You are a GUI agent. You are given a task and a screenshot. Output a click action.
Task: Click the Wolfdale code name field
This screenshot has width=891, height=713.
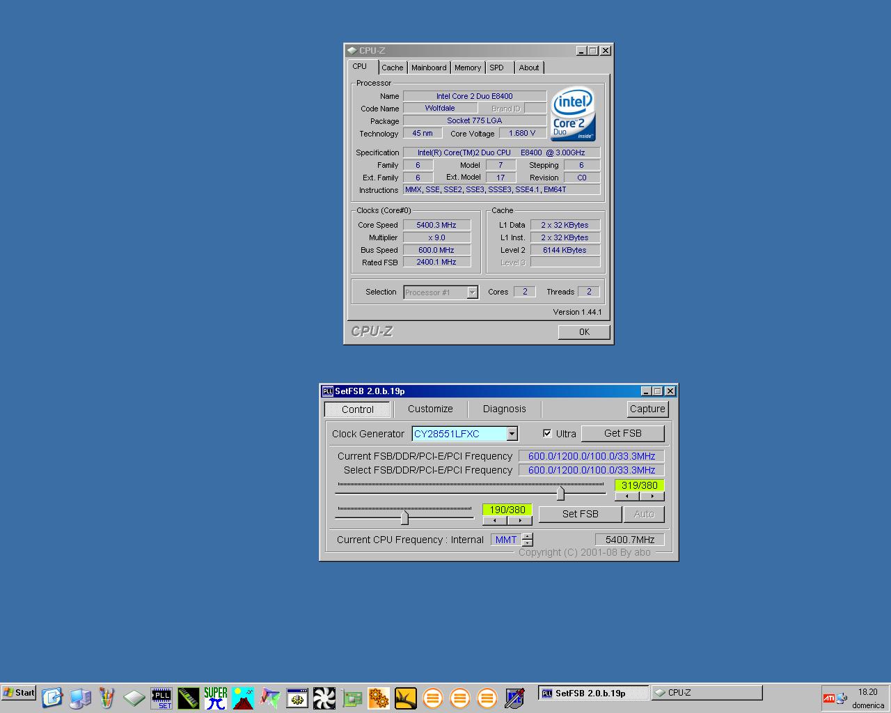pyautogui.click(x=440, y=108)
